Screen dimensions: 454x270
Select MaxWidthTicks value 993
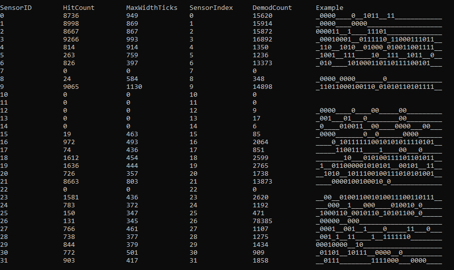[132, 39]
